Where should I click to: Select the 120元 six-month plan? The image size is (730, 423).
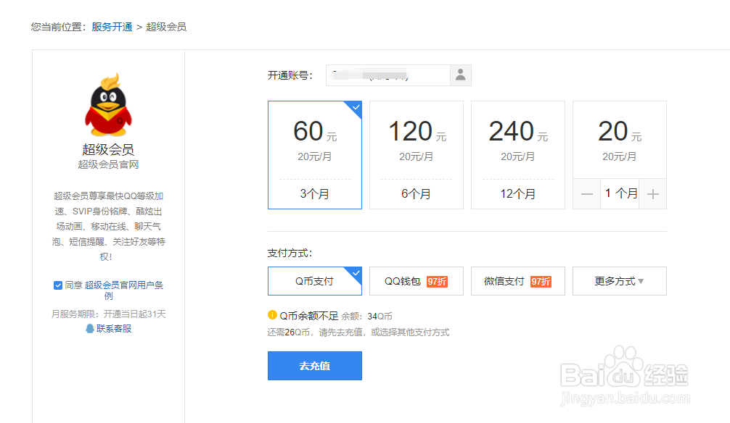[416, 155]
